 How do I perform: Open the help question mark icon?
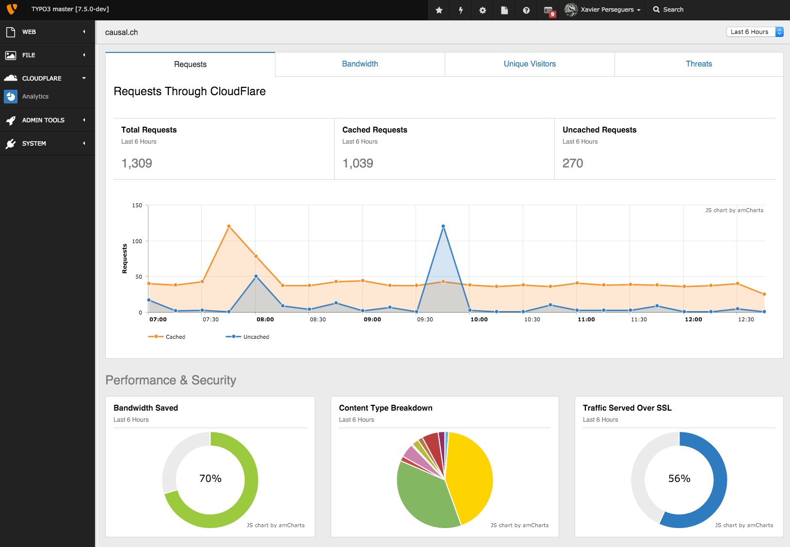pos(526,10)
